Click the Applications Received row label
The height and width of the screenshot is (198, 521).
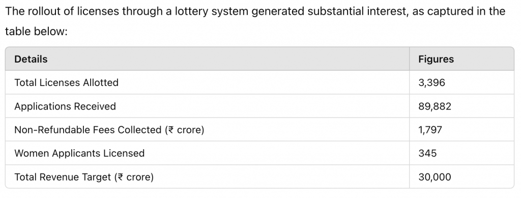(x=65, y=106)
